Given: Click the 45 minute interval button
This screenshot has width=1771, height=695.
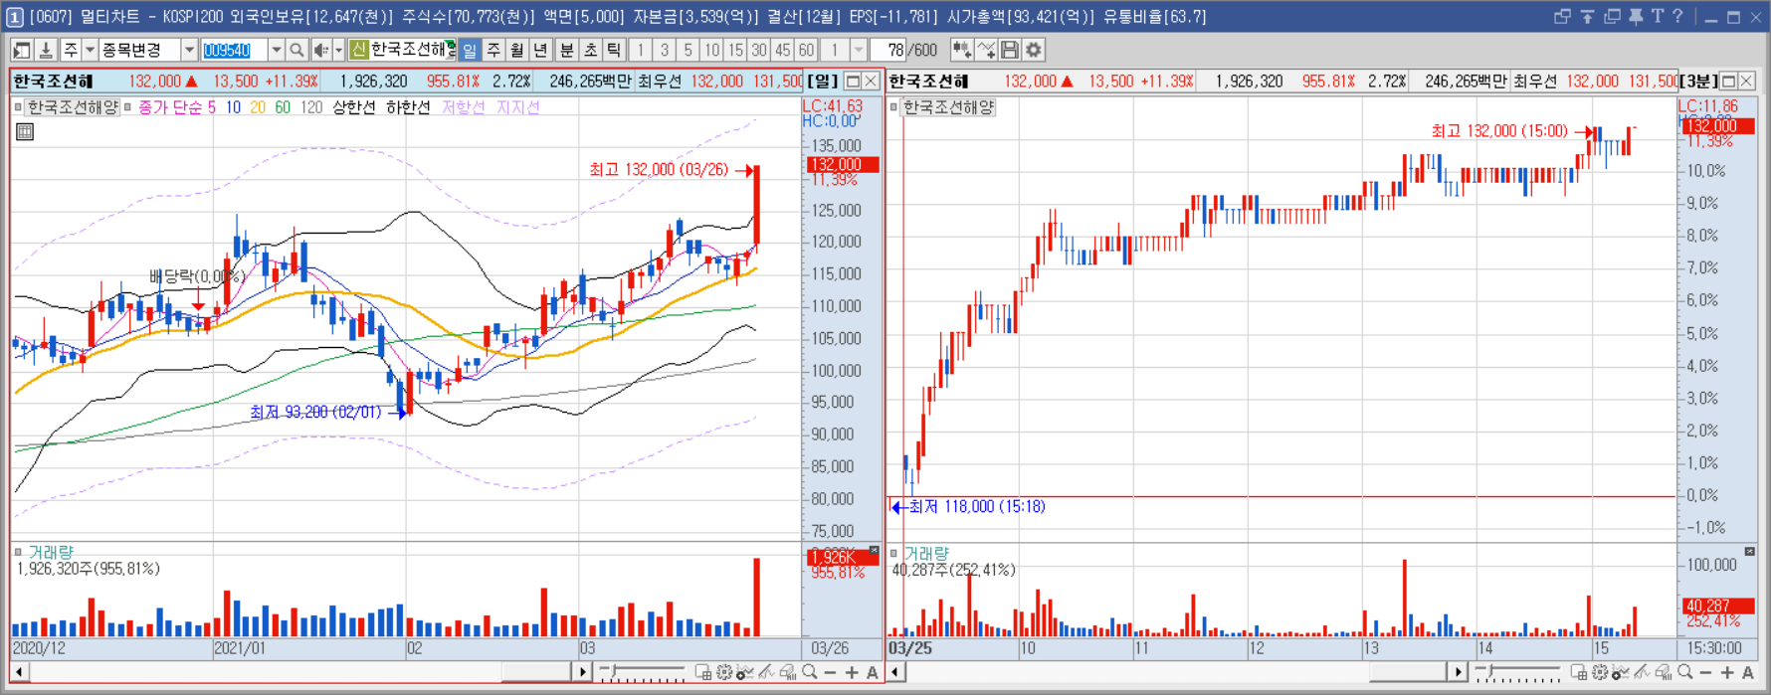Looking at the screenshot, I should 783,50.
